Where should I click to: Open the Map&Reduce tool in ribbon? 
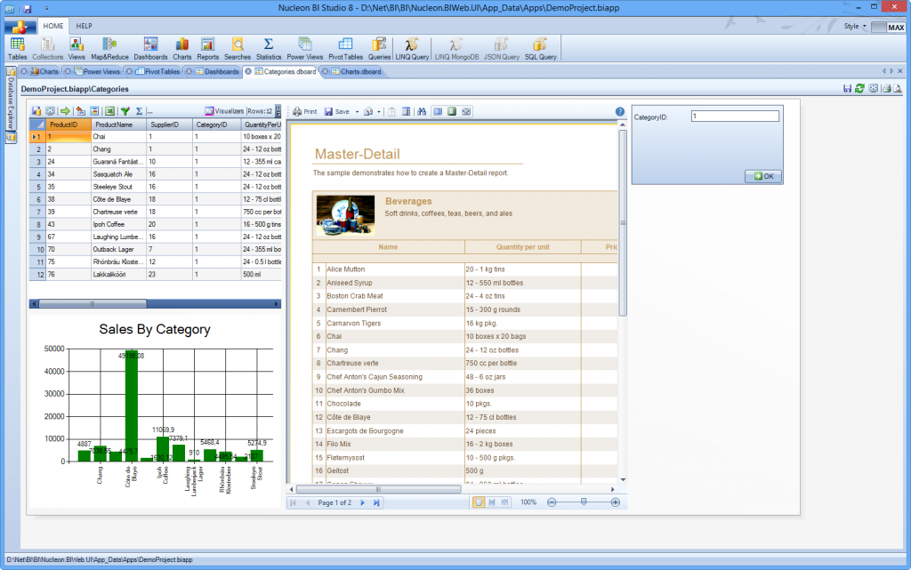(109, 47)
